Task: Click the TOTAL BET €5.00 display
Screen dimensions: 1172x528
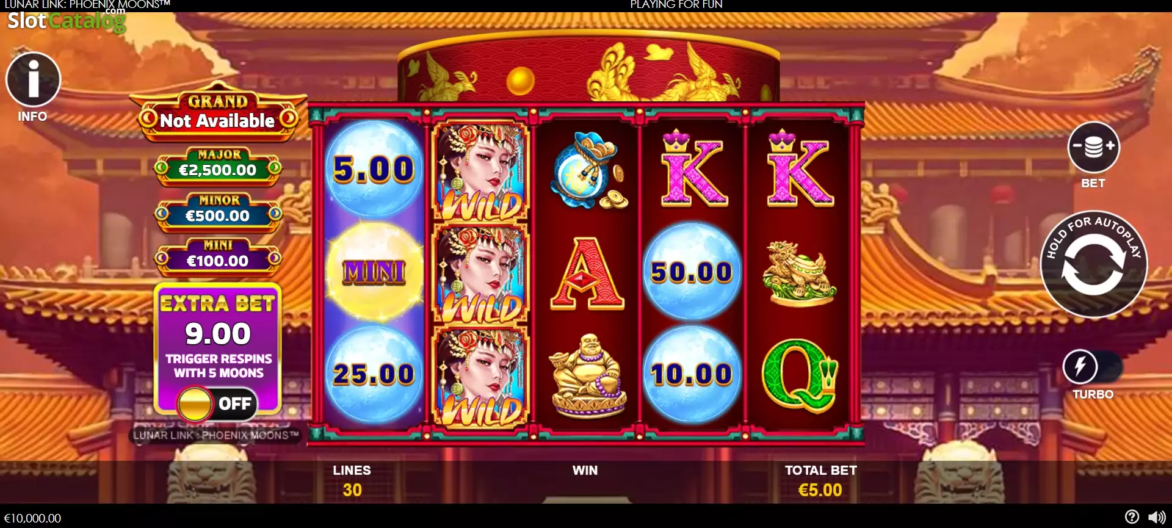Action: pyautogui.click(x=820, y=481)
